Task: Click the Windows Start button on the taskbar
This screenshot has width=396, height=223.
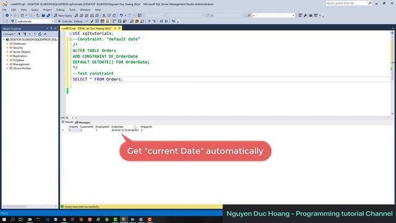Action: click(x=4, y=219)
